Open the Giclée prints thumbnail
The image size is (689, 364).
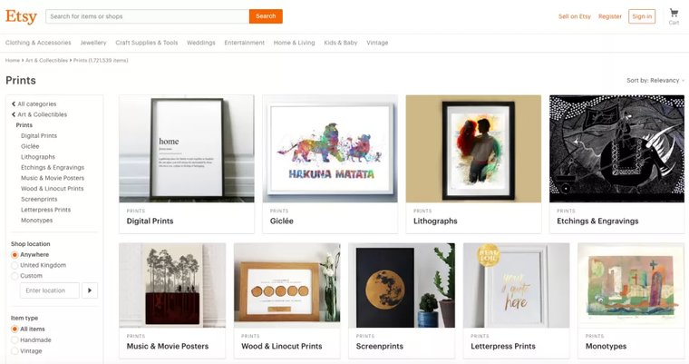330,150
